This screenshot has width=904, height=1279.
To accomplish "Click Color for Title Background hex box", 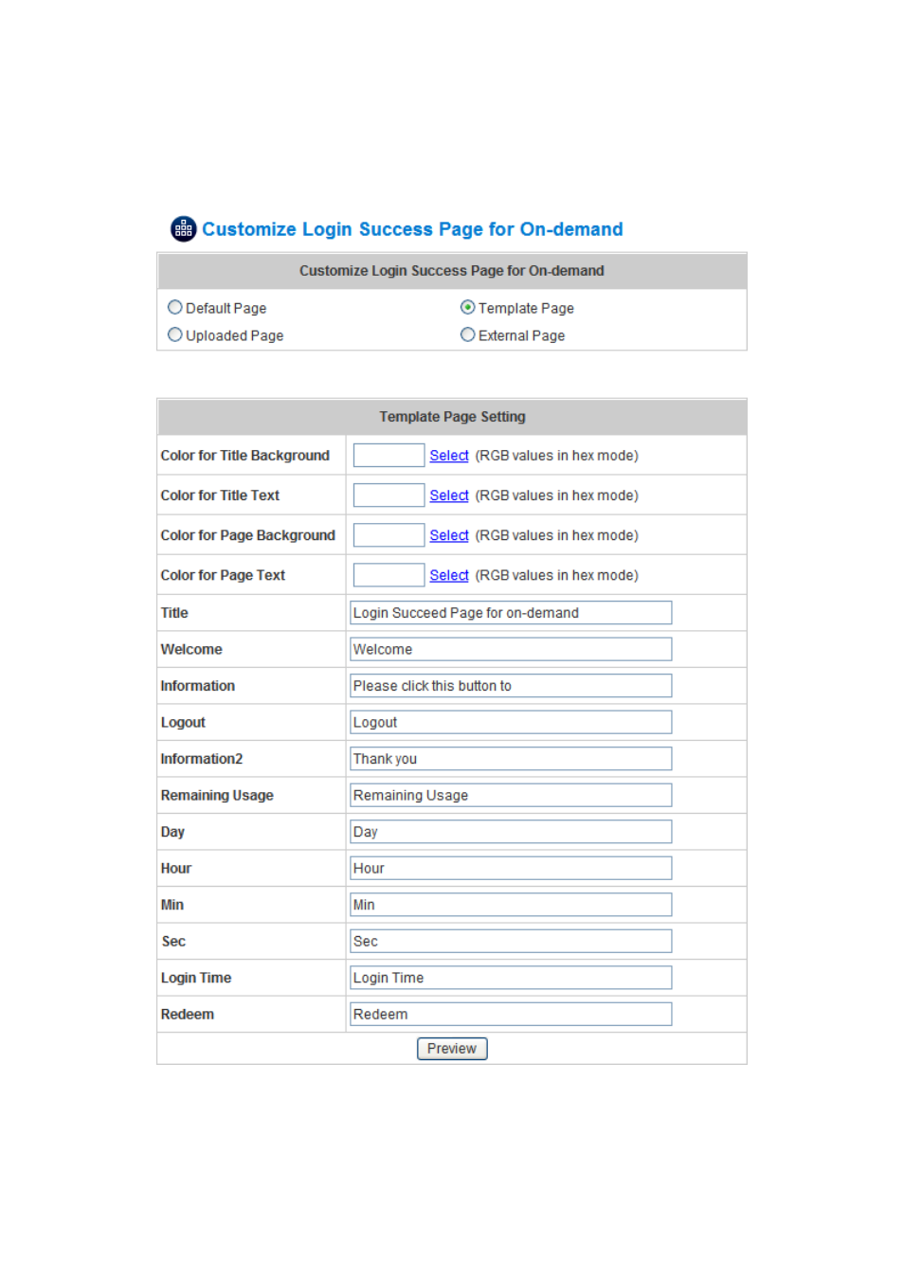I will [x=389, y=456].
